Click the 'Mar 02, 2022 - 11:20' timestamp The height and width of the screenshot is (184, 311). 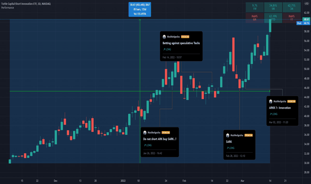[279, 122]
